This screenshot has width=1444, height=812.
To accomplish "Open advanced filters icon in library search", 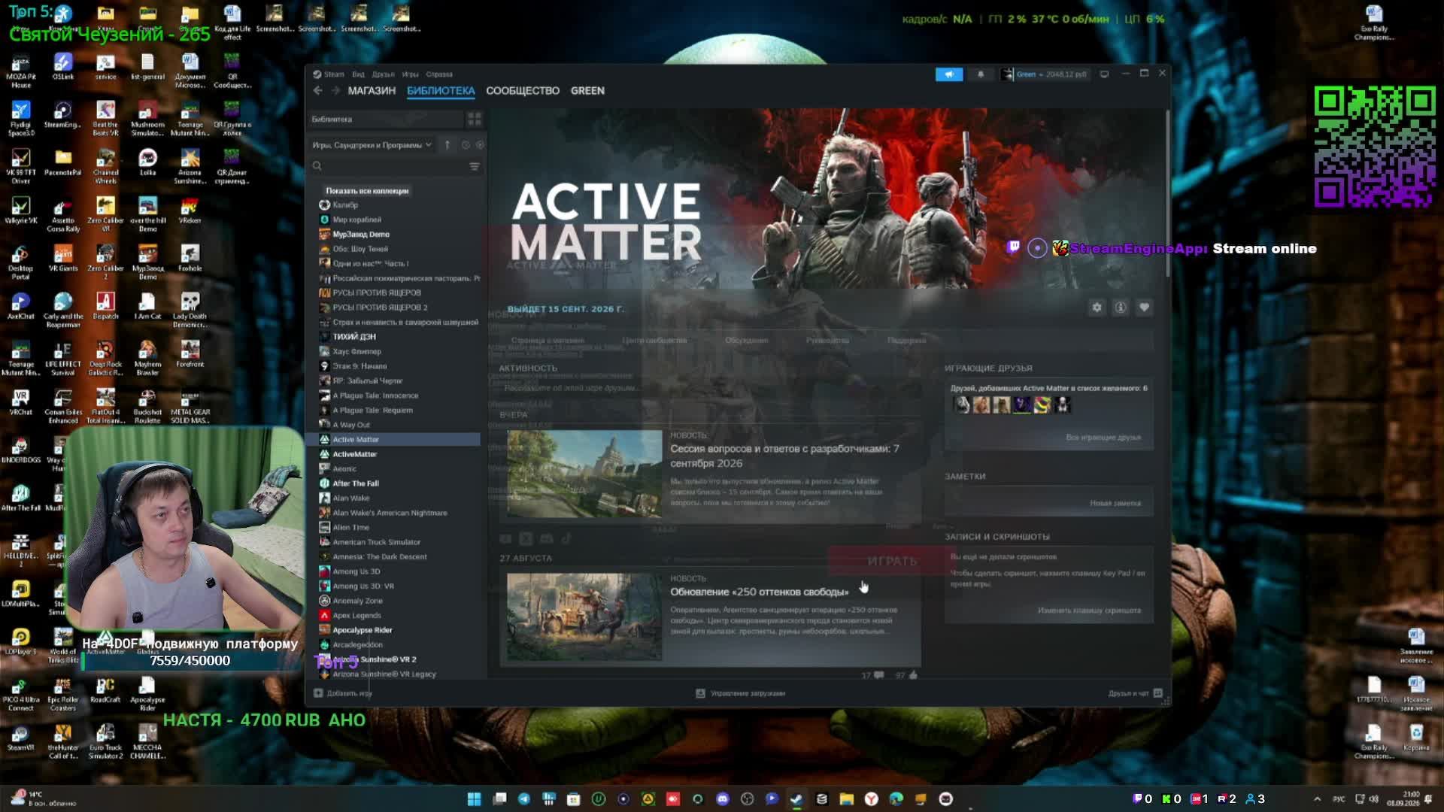I will tap(475, 166).
